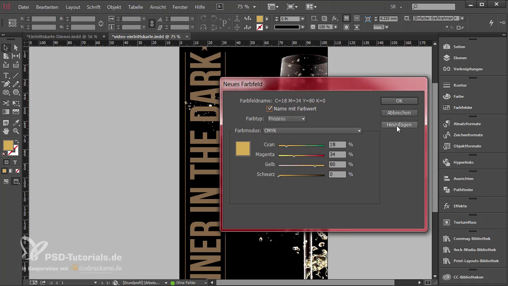Click Hinzufügen button in dialog

coord(399,125)
